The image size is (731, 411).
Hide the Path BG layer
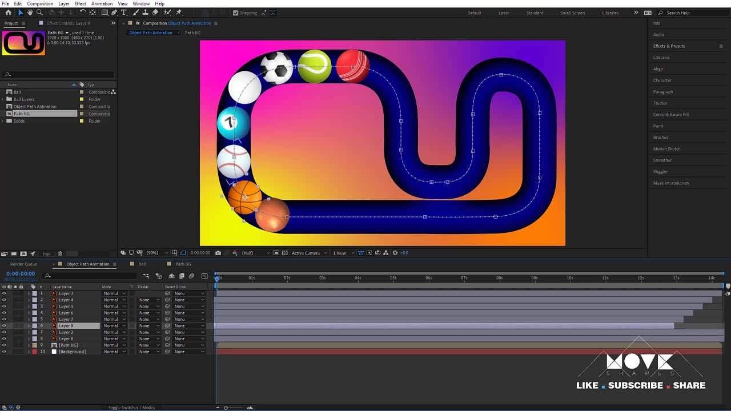tap(4, 345)
